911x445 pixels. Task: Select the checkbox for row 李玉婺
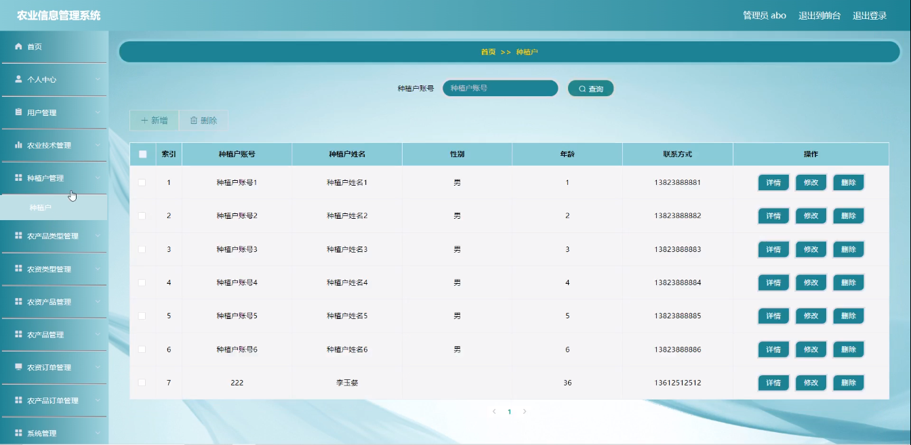pos(142,383)
